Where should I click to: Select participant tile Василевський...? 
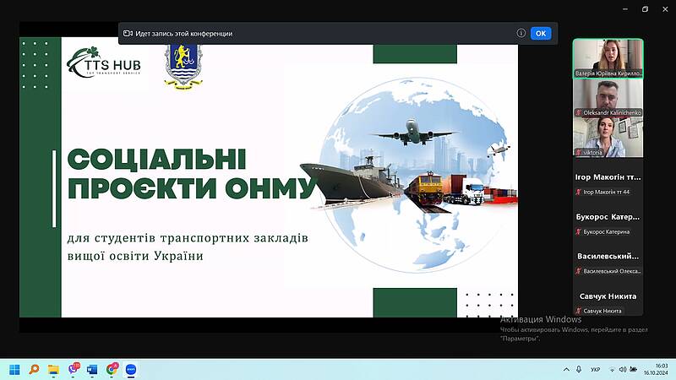(608, 257)
